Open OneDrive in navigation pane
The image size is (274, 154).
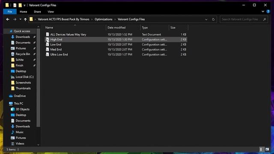pos(20,96)
